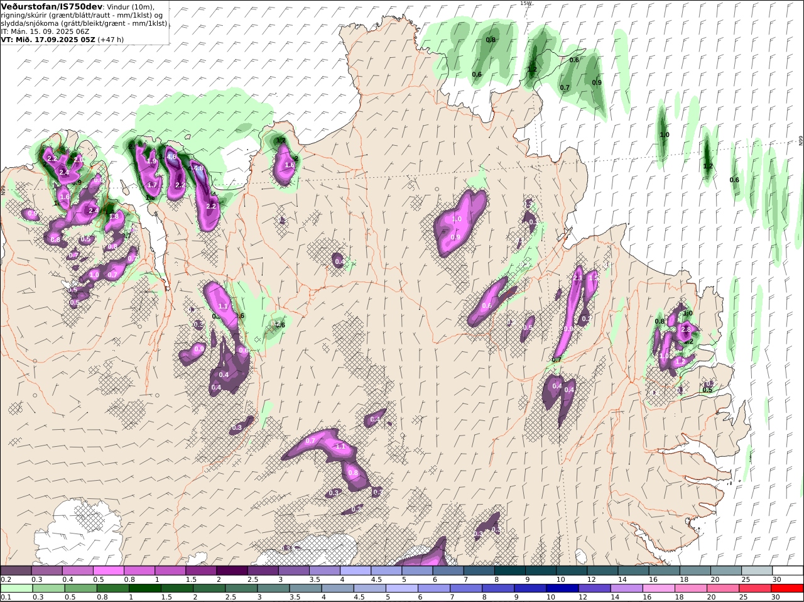Click the '0.2' label on the top legend
The height and width of the screenshot is (602, 804).
coord(6,579)
